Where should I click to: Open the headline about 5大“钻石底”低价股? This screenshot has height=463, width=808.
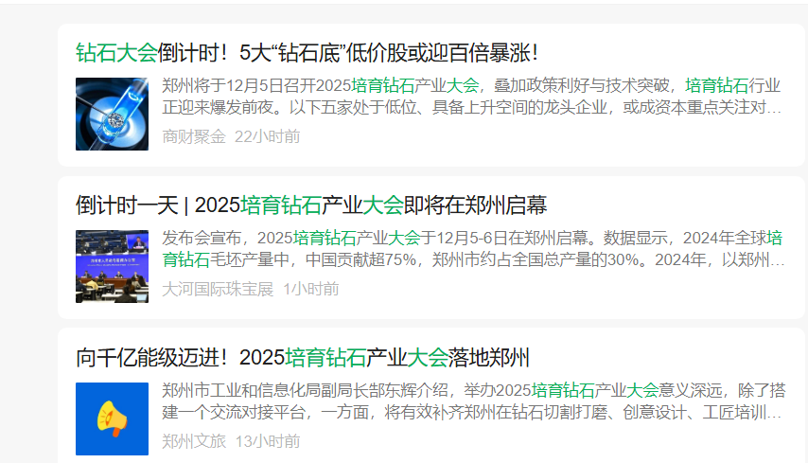pyautogui.click(x=307, y=53)
